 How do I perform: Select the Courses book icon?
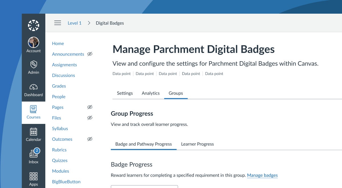point(33,109)
